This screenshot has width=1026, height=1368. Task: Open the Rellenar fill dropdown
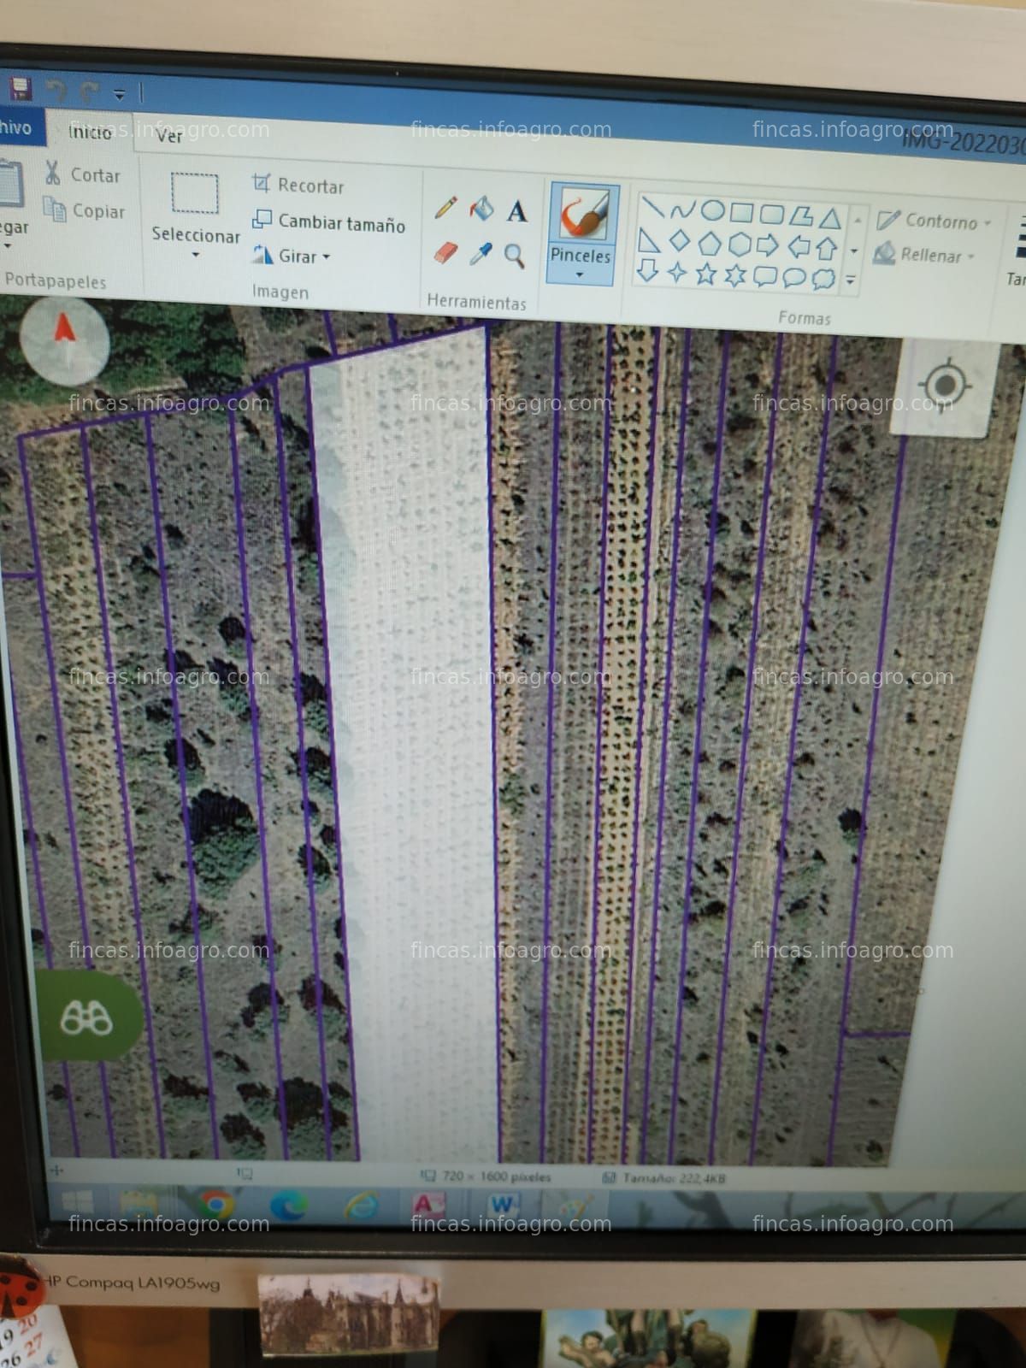[924, 255]
